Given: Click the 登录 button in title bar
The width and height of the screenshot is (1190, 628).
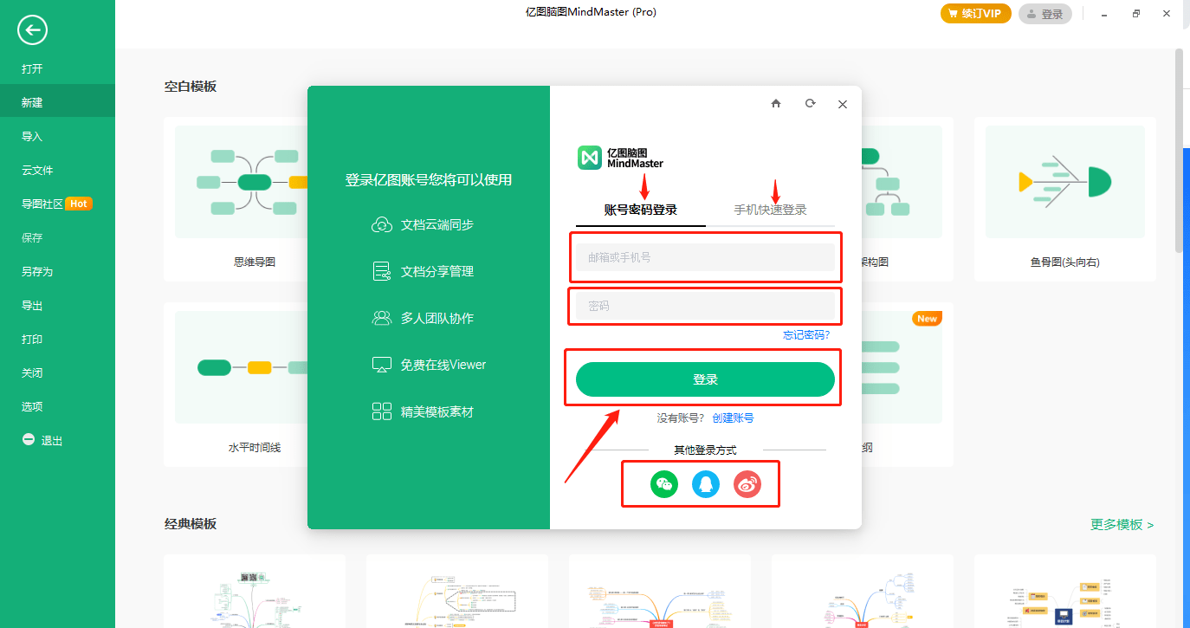Looking at the screenshot, I should [x=1045, y=14].
